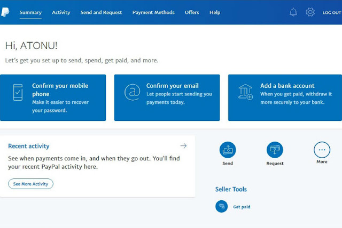Click the mobile phone checkmark icon
Image resolution: width=342 pixels, height=228 pixels.
(x=18, y=92)
